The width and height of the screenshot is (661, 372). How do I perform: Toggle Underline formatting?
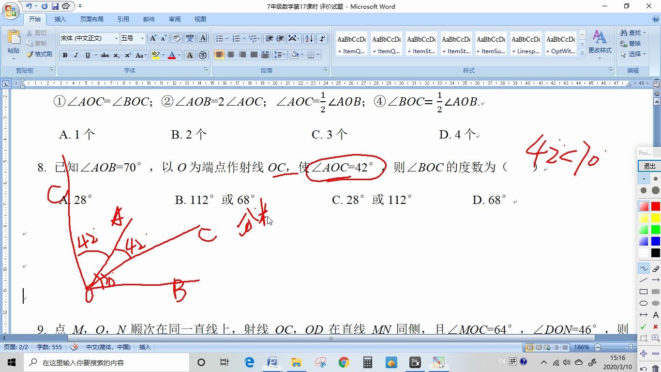click(x=88, y=55)
